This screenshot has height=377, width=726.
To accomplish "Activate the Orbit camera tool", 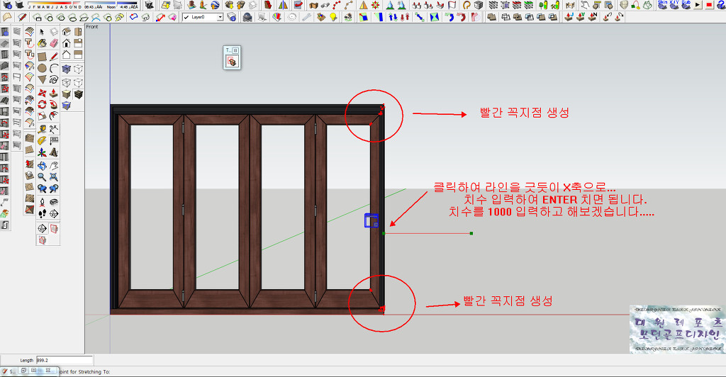I will pos(42,164).
